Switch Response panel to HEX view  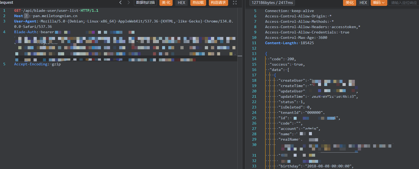point(363,3)
